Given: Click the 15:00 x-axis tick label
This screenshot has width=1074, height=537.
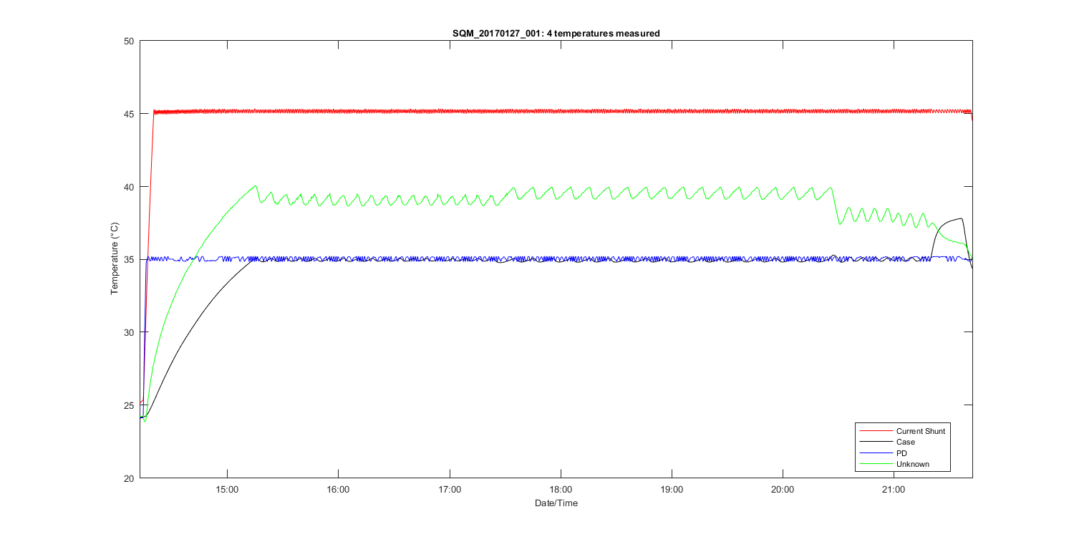Looking at the screenshot, I should pyautogui.click(x=227, y=489).
